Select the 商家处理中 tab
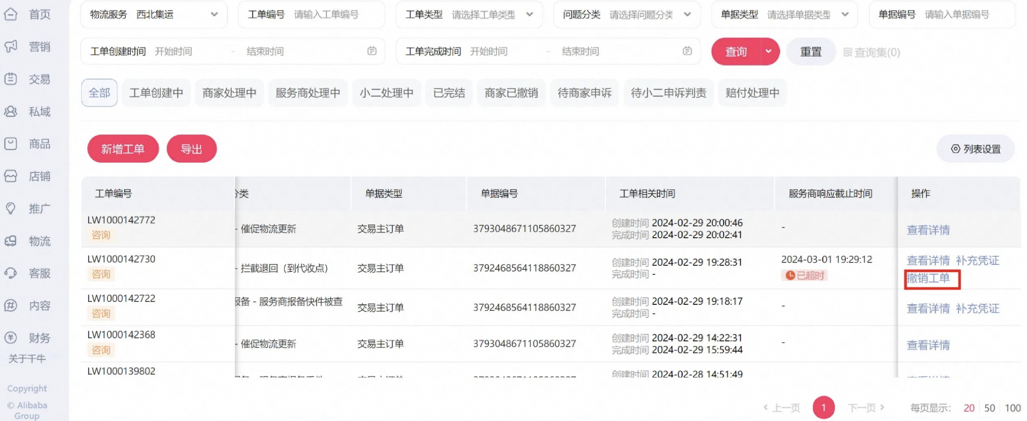The height and width of the screenshot is (421, 1027). [229, 93]
